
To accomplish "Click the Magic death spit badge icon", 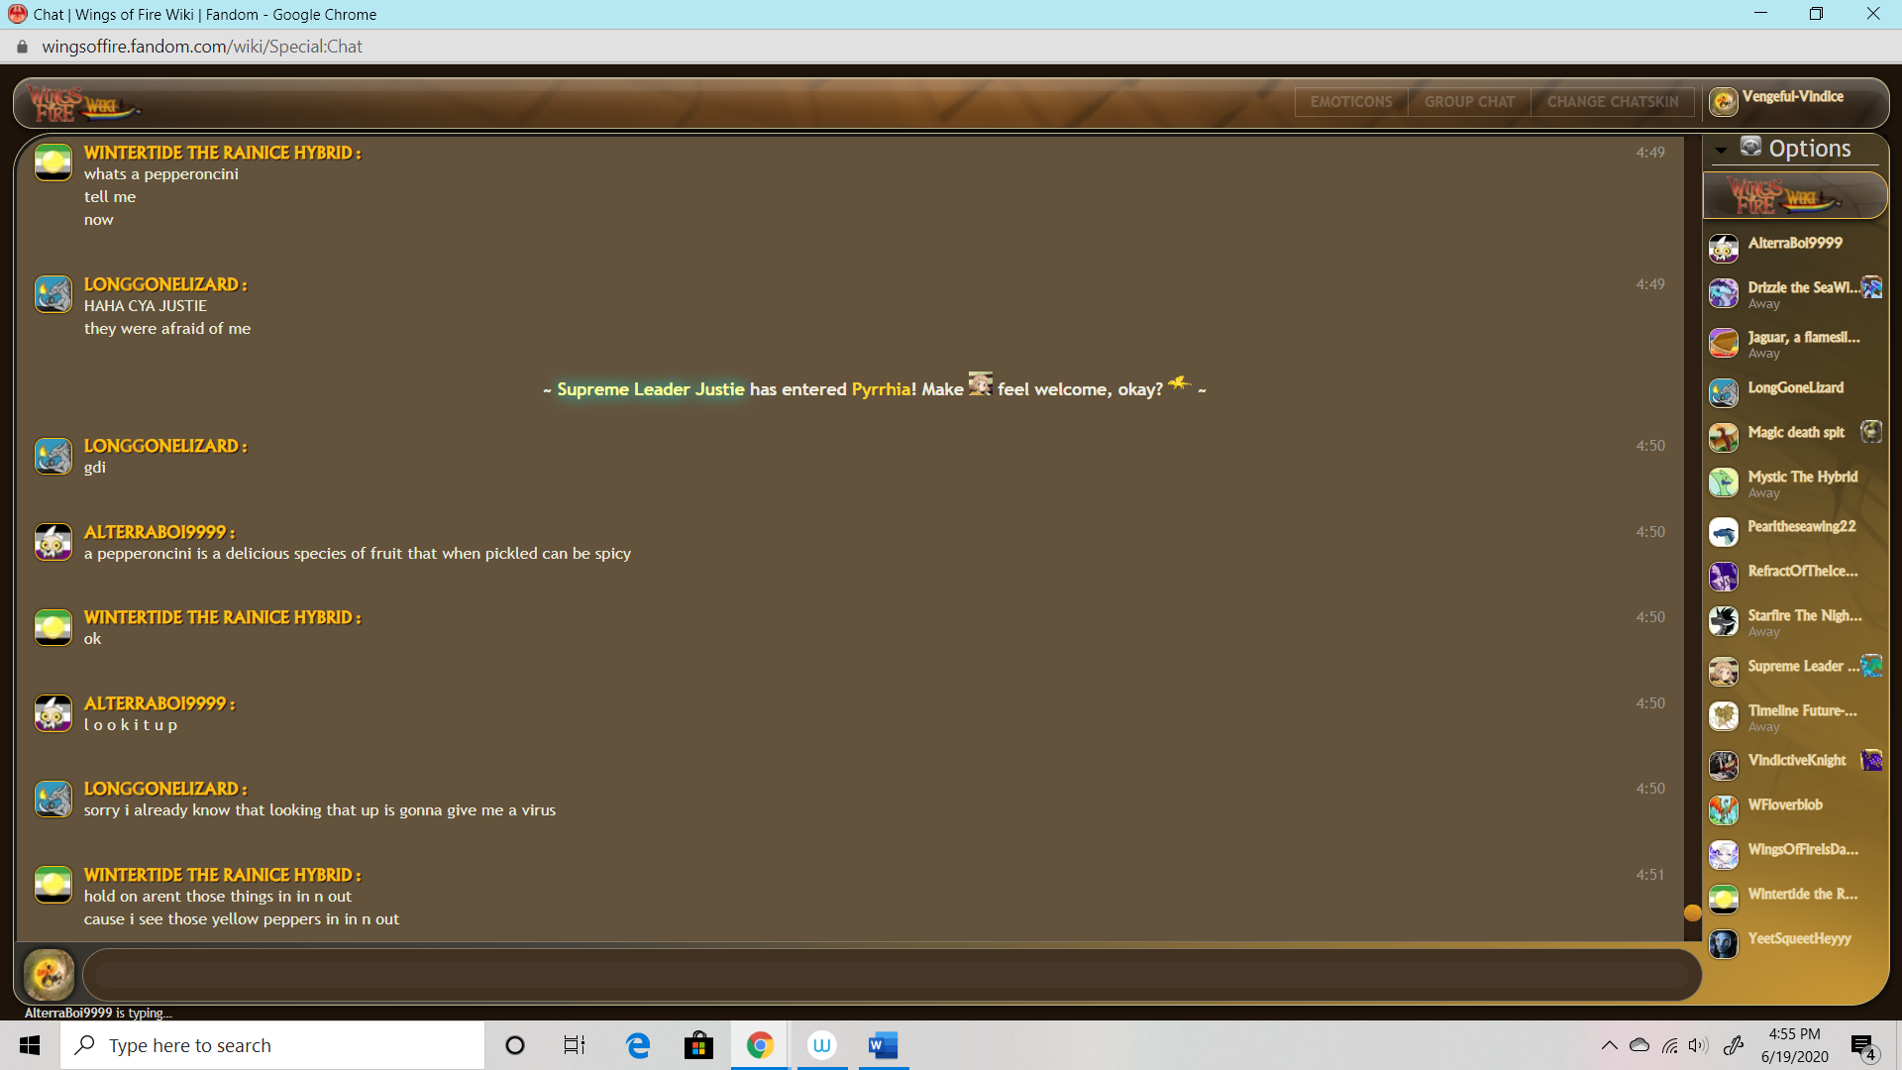I will pyautogui.click(x=1870, y=432).
